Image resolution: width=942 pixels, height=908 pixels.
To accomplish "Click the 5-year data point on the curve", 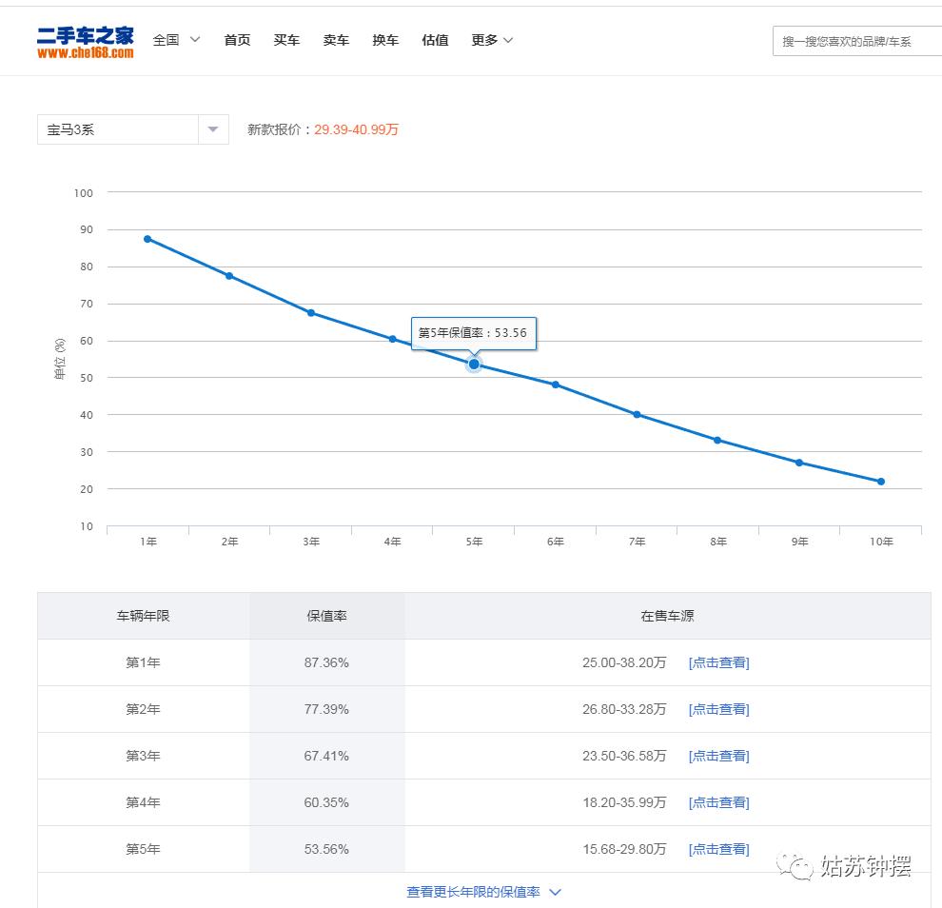I will (473, 364).
